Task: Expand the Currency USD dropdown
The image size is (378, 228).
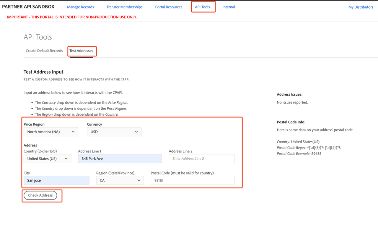Action: [114, 132]
